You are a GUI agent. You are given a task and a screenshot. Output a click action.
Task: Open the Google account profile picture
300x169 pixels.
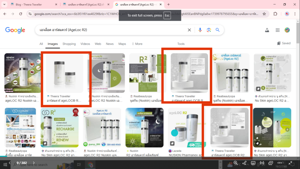coord(287,30)
